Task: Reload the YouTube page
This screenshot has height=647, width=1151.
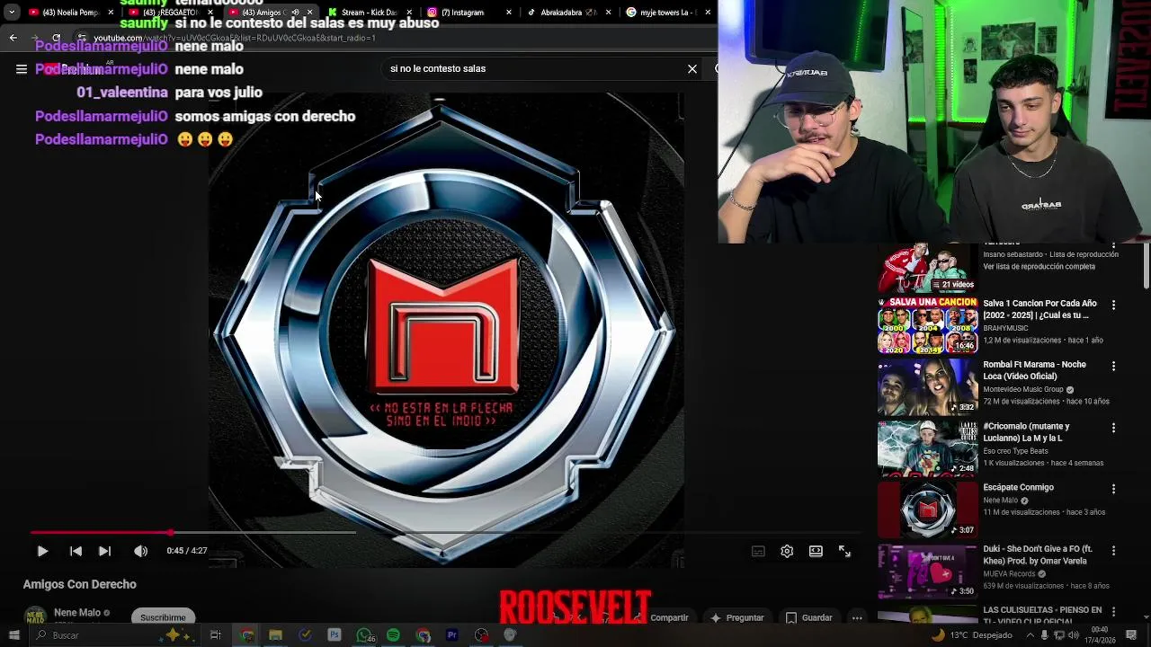Action: [56, 38]
